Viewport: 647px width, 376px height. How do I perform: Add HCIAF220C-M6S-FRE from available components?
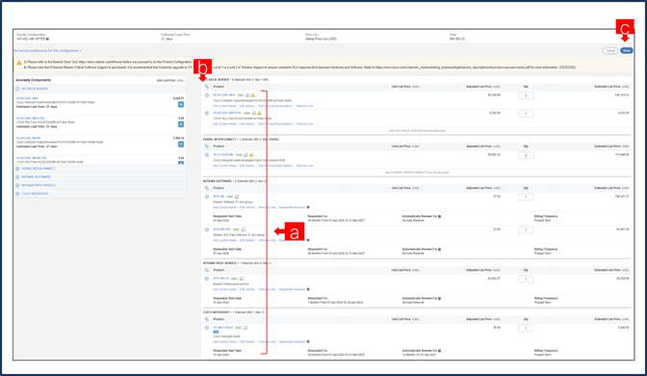[181, 124]
